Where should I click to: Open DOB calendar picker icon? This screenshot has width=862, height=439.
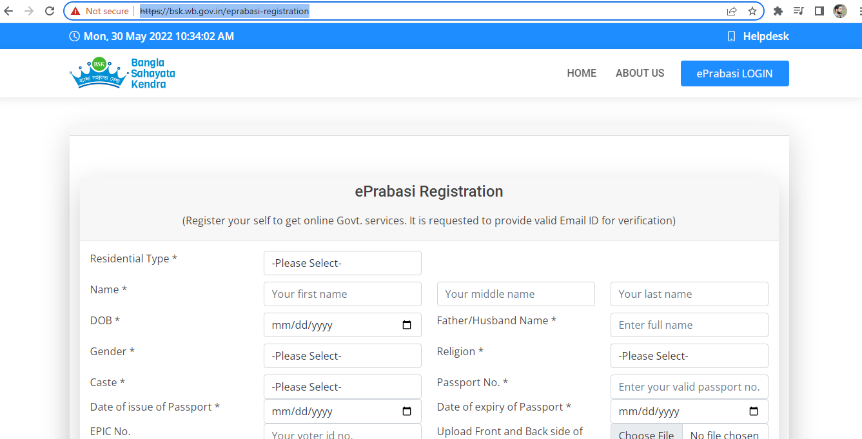point(407,325)
